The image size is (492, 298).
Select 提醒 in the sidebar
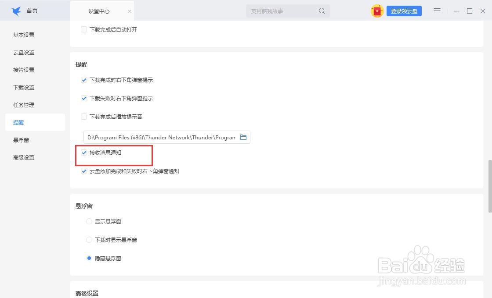click(35, 122)
